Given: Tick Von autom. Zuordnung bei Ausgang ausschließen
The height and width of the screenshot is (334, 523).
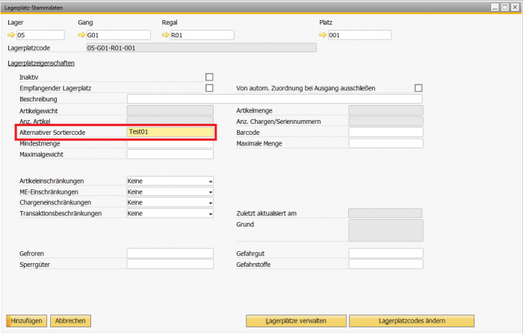Looking at the screenshot, I should coord(418,88).
